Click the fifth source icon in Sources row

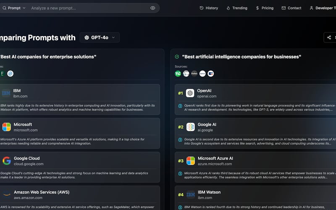211,74
